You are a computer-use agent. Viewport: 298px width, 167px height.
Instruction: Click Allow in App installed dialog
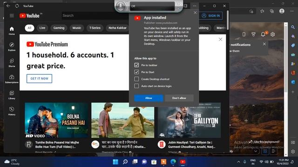pyautogui.click(x=149, y=98)
